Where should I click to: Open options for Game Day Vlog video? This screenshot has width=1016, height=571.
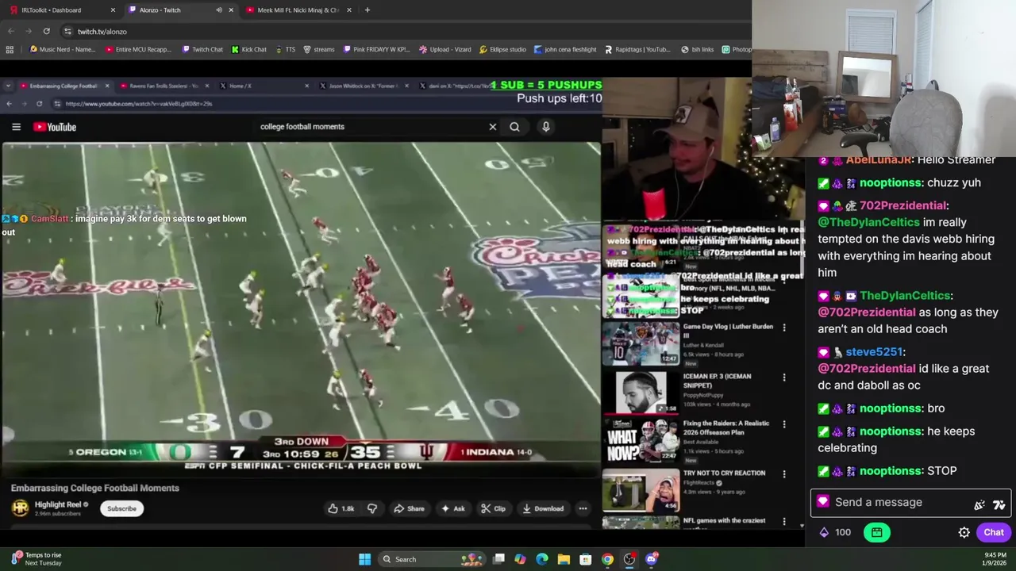tap(784, 328)
